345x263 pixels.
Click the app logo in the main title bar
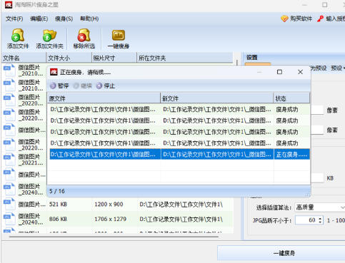pos(9,4)
